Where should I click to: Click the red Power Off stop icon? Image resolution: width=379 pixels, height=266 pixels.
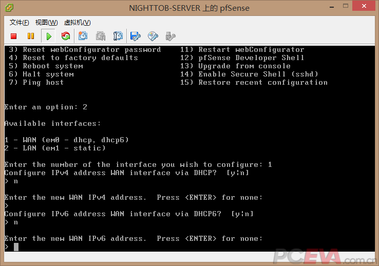pos(14,36)
